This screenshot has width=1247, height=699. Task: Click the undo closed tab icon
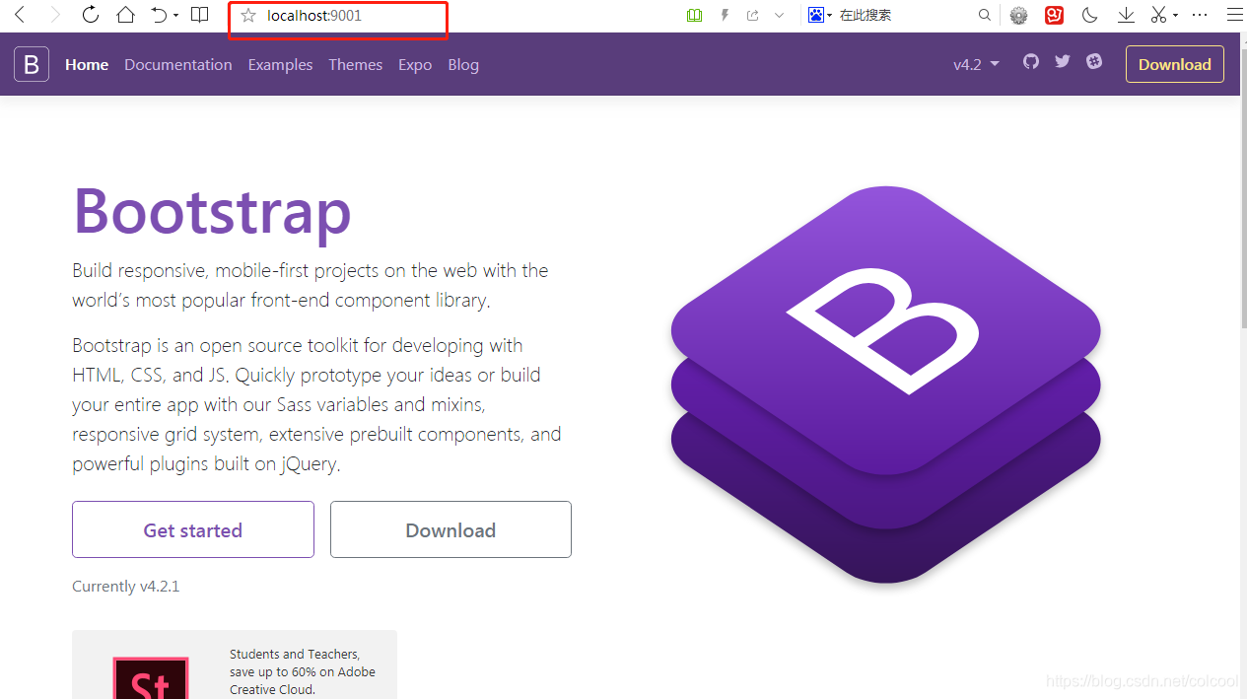(159, 15)
